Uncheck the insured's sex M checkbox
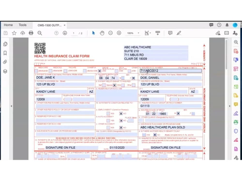The image size is (242, 181). (178, 113)
